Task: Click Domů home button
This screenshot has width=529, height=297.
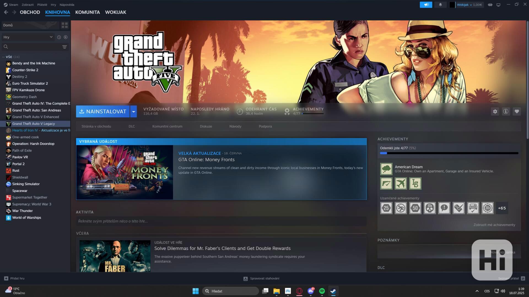Action: pyautogui.click(x=30, y=25)
